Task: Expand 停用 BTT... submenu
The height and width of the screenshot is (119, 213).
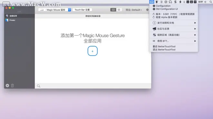Action: [x=174, y=41]
